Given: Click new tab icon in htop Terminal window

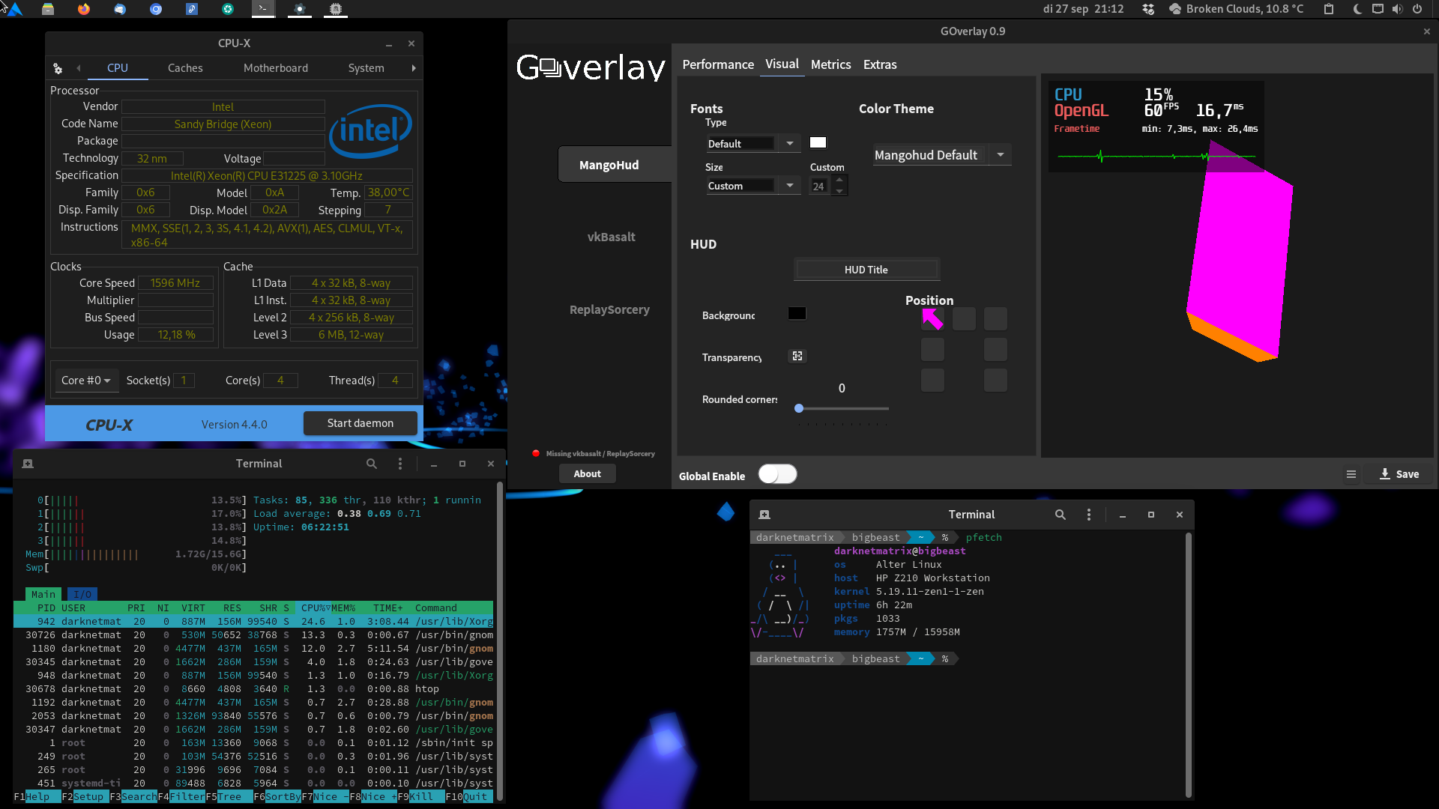Looking at the screenshot, I should pyautogui.click(x=28, y=464).
